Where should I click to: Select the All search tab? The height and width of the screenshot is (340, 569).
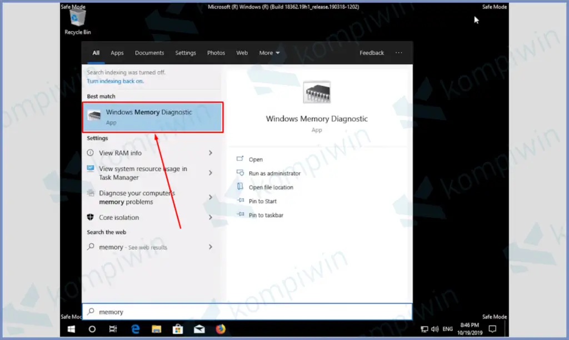pos(96,53)
